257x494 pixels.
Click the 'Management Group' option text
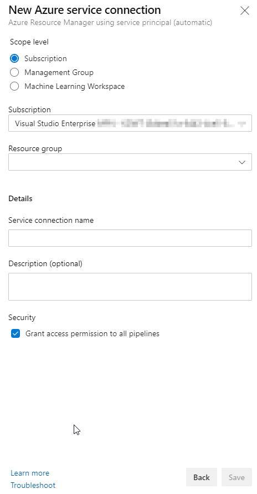[x=59, y=72]
